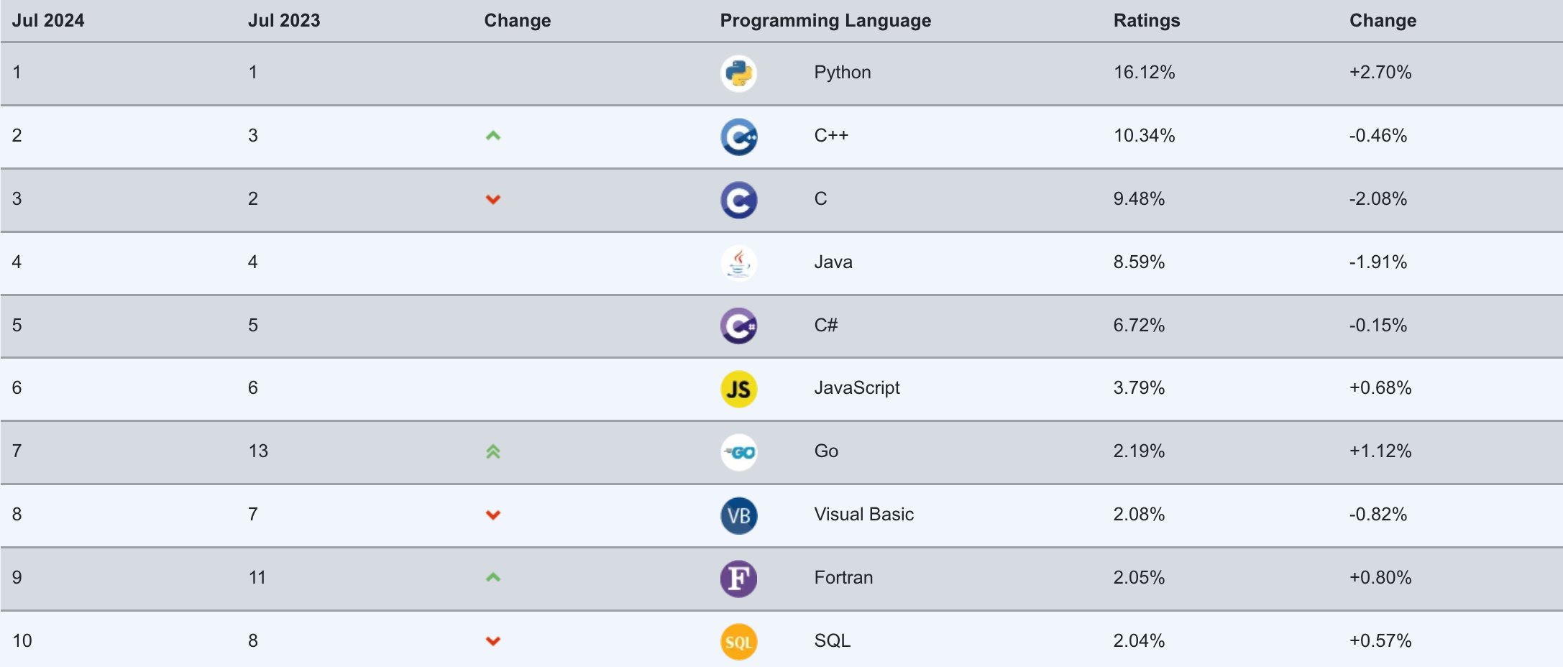Click the red down arrow in C row
The height and width of the screenshot is (667, 1563).
click(492, 199)
